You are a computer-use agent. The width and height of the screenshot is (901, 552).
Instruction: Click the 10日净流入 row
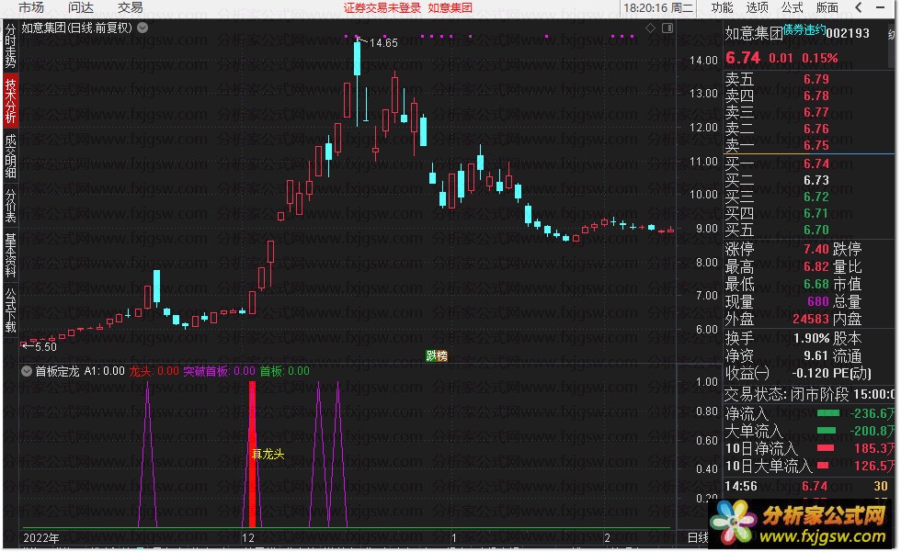pyautogui.click(x=808, y=448)
